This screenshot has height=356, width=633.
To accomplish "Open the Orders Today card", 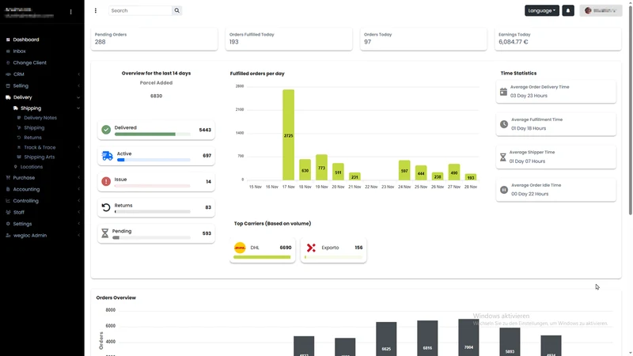I will 423,39.
